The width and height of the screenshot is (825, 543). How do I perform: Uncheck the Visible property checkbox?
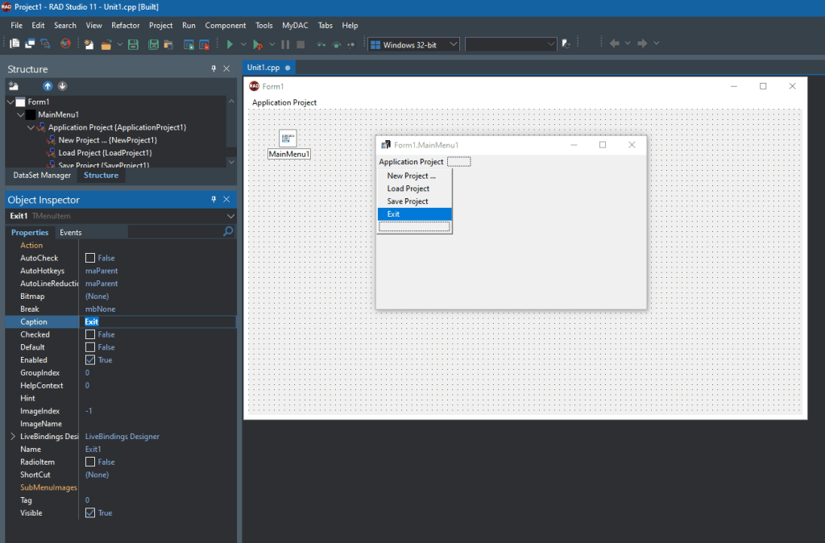tap(90, 513)
